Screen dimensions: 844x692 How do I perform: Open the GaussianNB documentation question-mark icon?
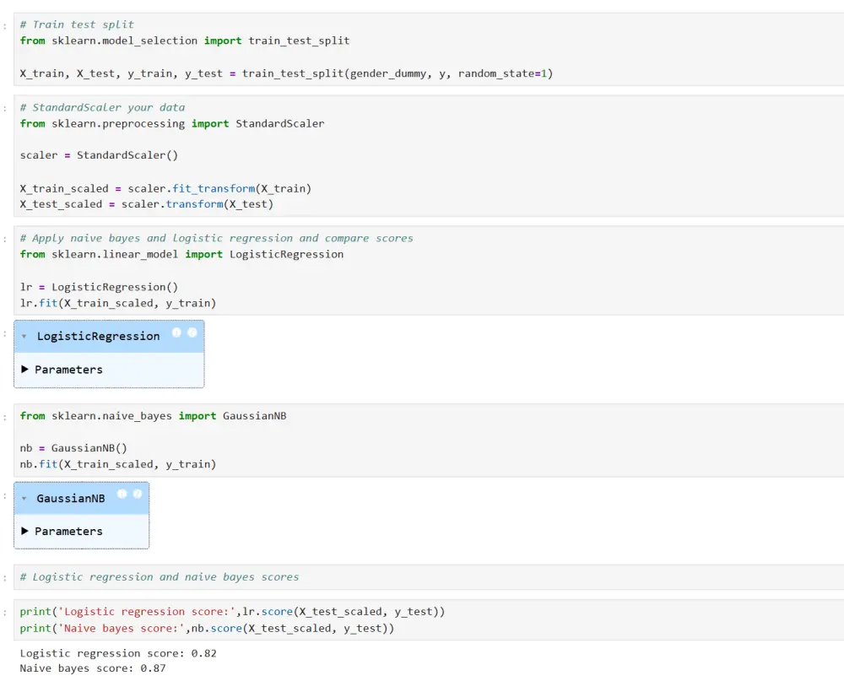pos(122,494)
